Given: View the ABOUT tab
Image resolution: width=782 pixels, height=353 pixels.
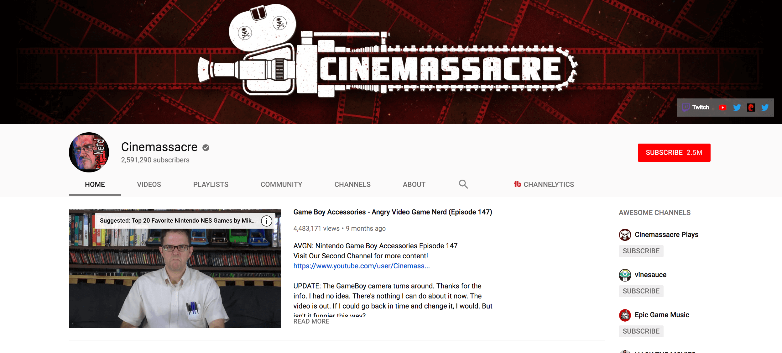Looking at the screenshot, I should [414, 184].
